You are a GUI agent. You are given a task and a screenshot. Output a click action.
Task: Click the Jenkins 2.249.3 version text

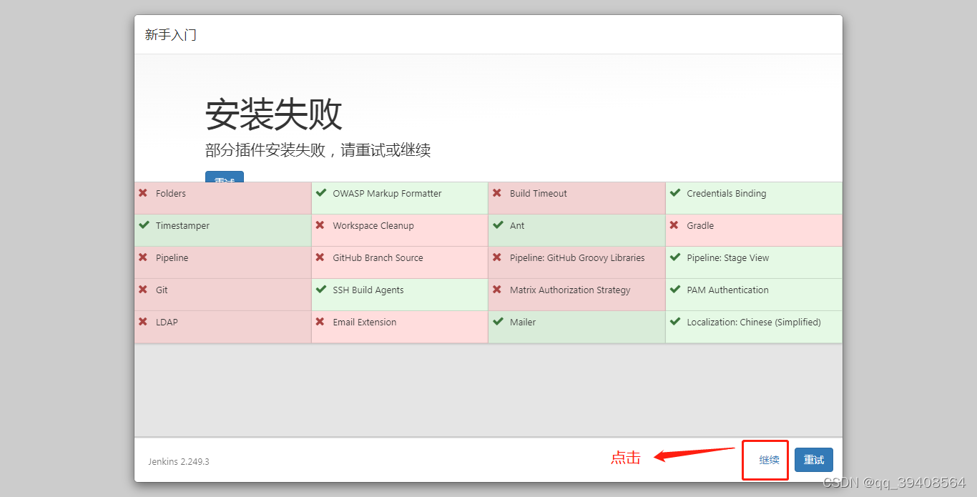pyautogui.click(x=179, y=461)
